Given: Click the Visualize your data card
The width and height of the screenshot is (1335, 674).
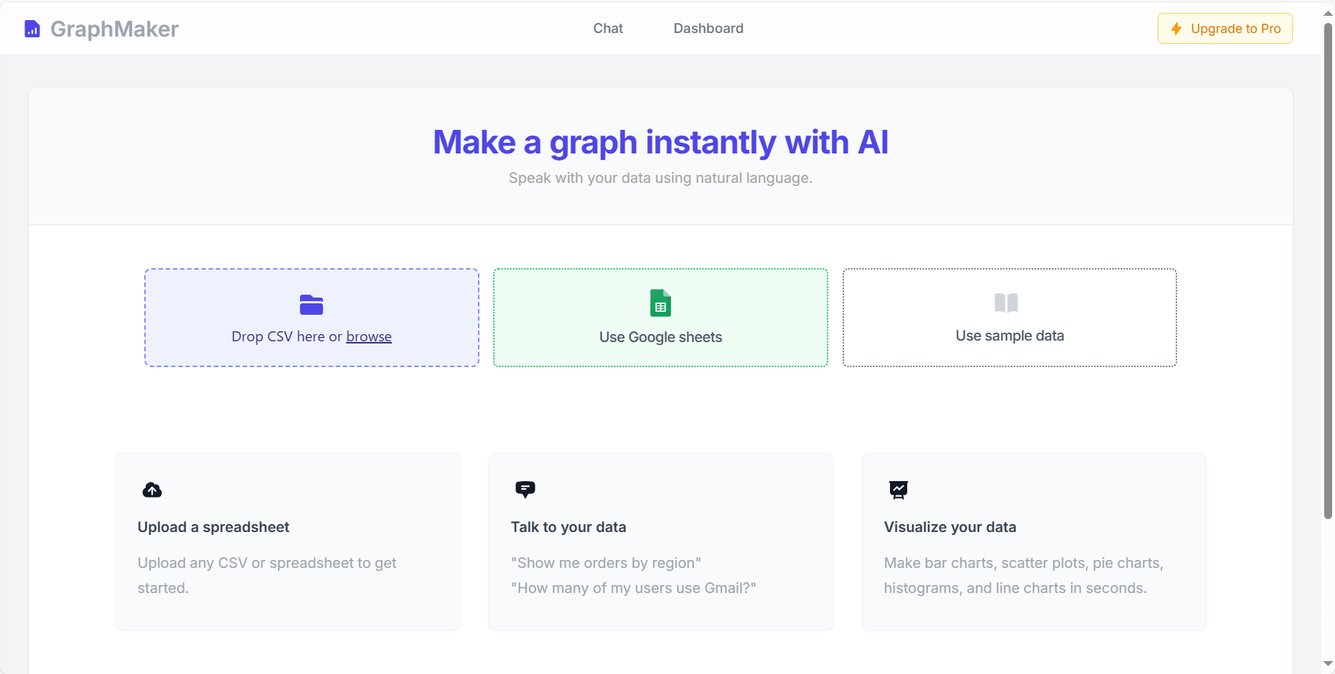Looking at the screenshot, I should tap(1034, 541).
